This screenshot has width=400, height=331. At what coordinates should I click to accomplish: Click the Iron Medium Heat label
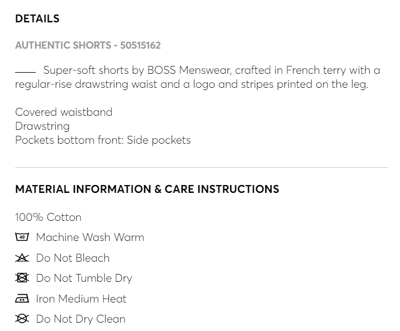(81, 299)
